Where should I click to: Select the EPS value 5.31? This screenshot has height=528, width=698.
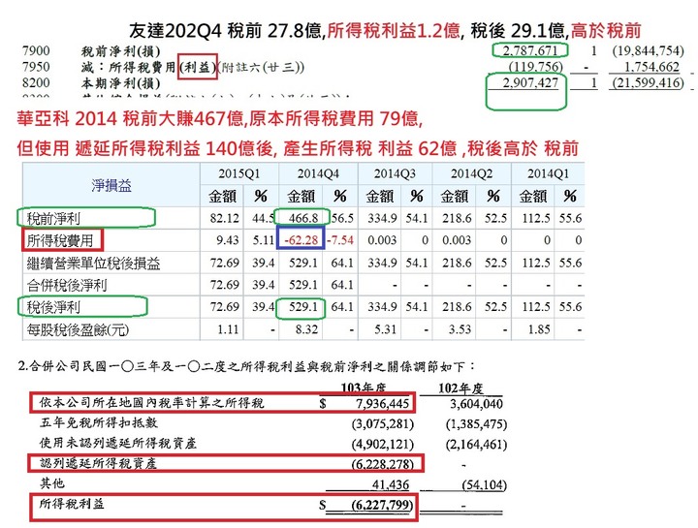coord(386,329)
